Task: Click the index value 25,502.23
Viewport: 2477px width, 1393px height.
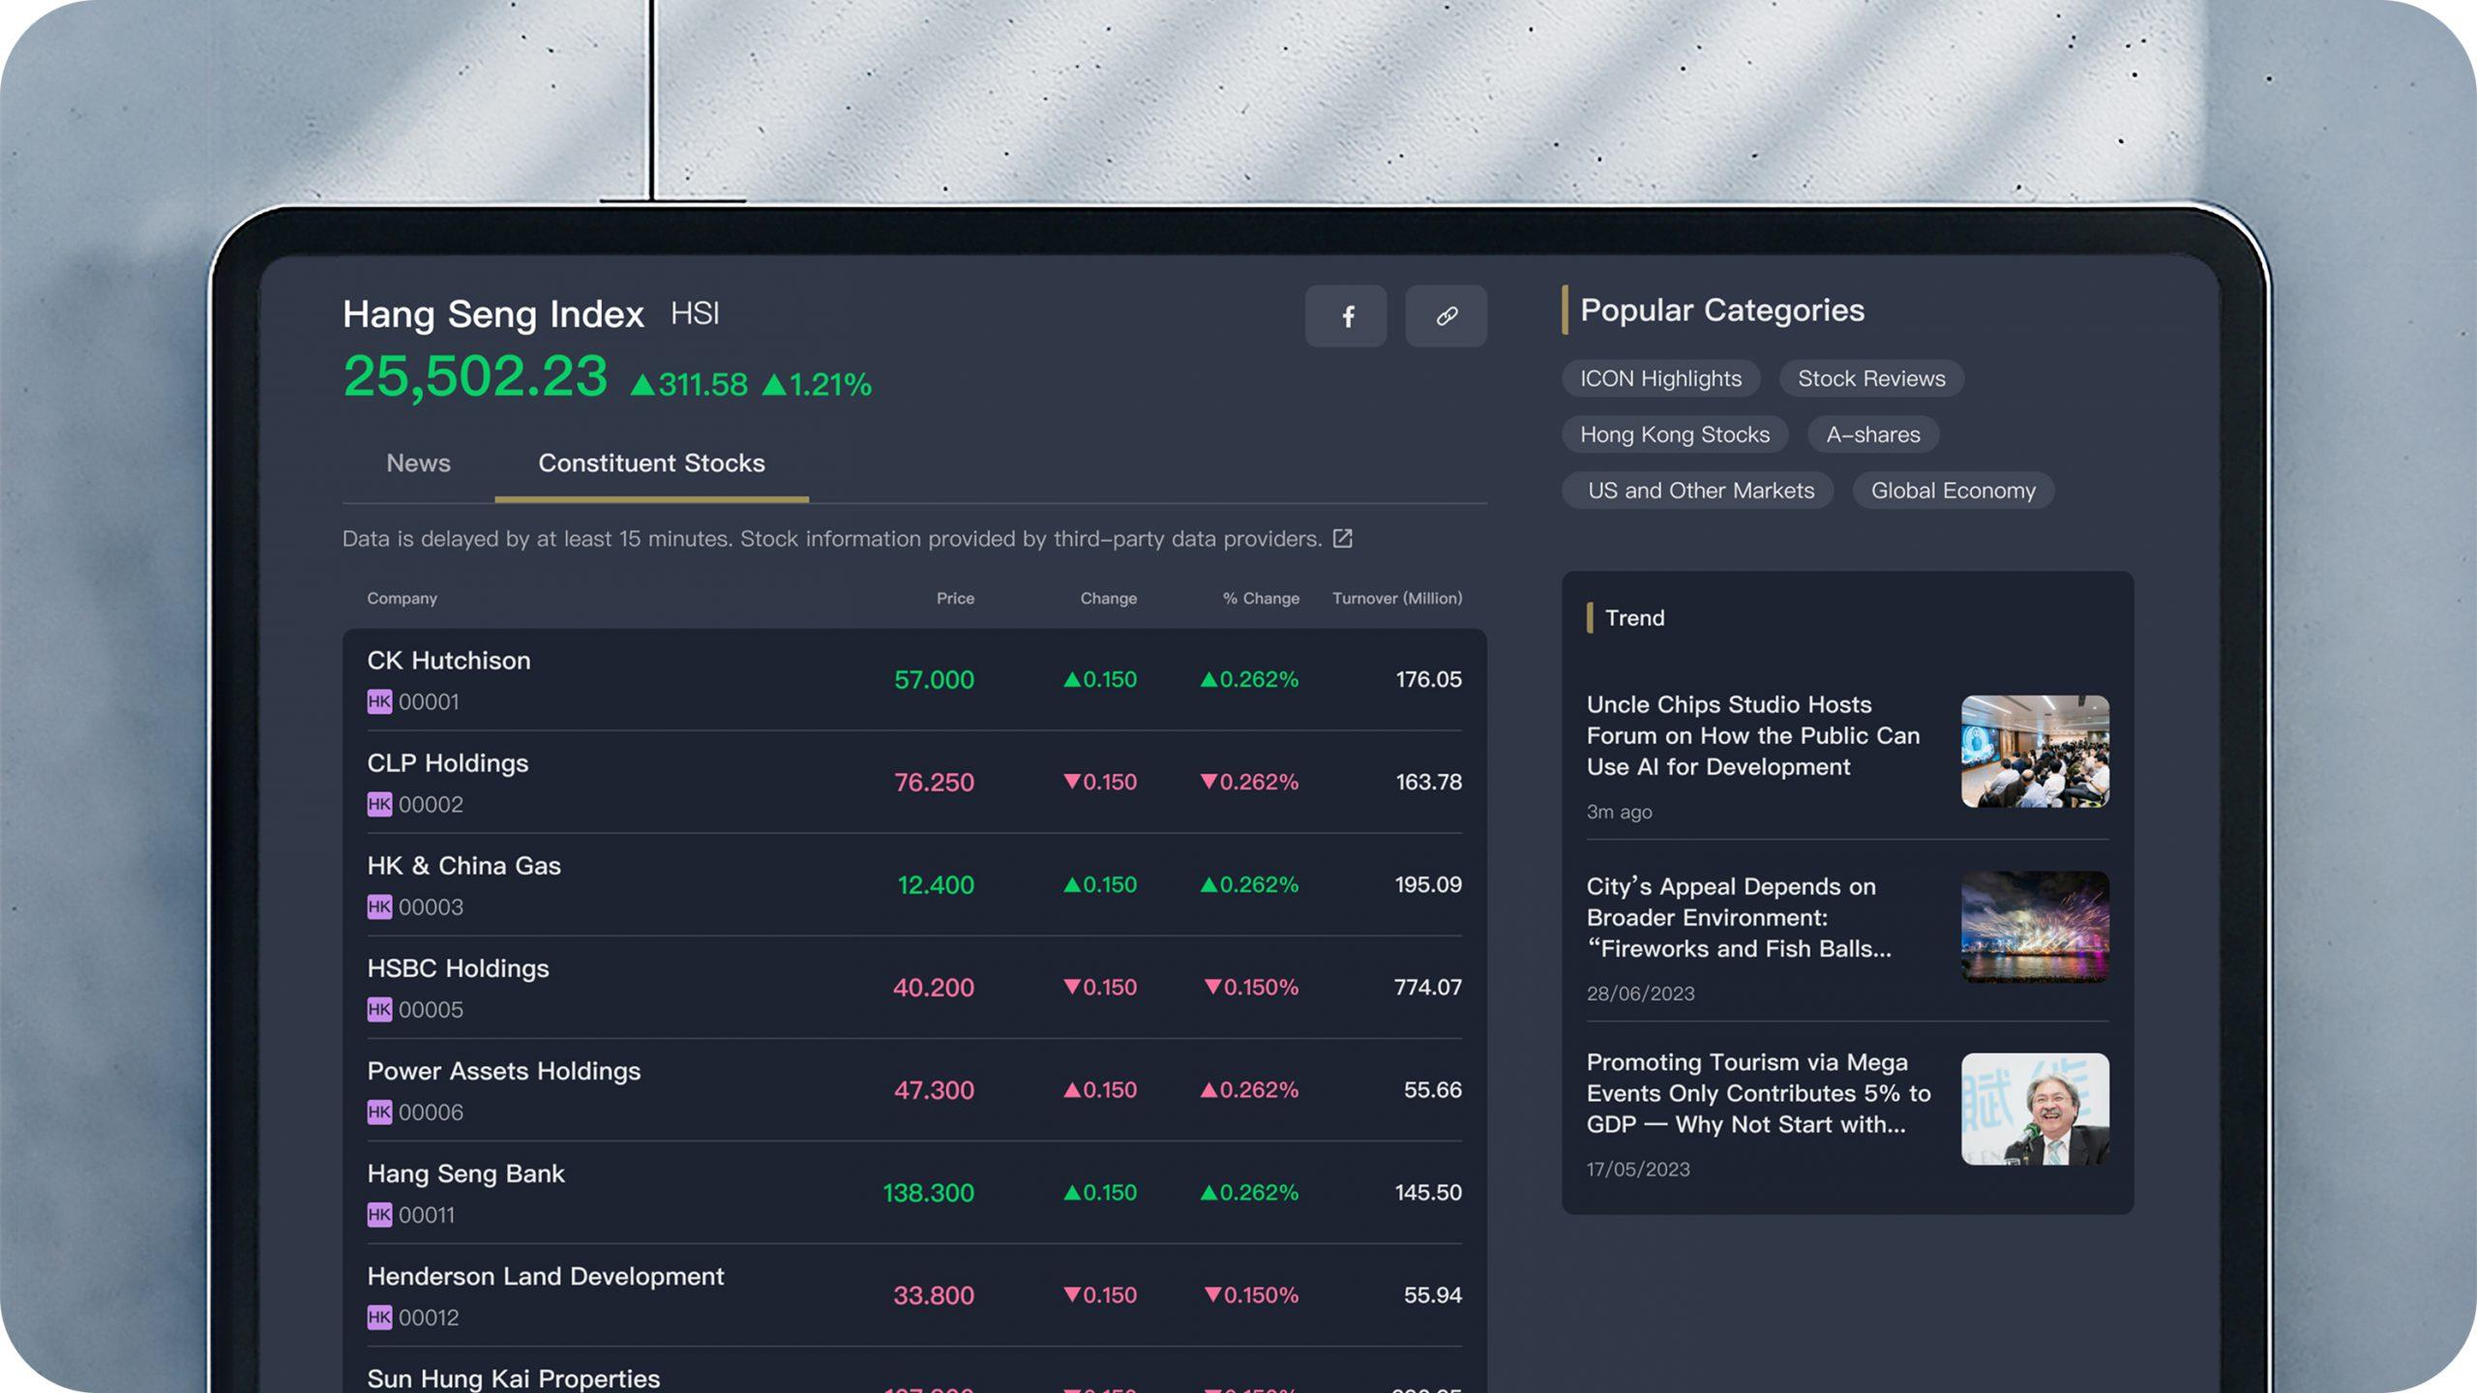Action: (475, 376)
